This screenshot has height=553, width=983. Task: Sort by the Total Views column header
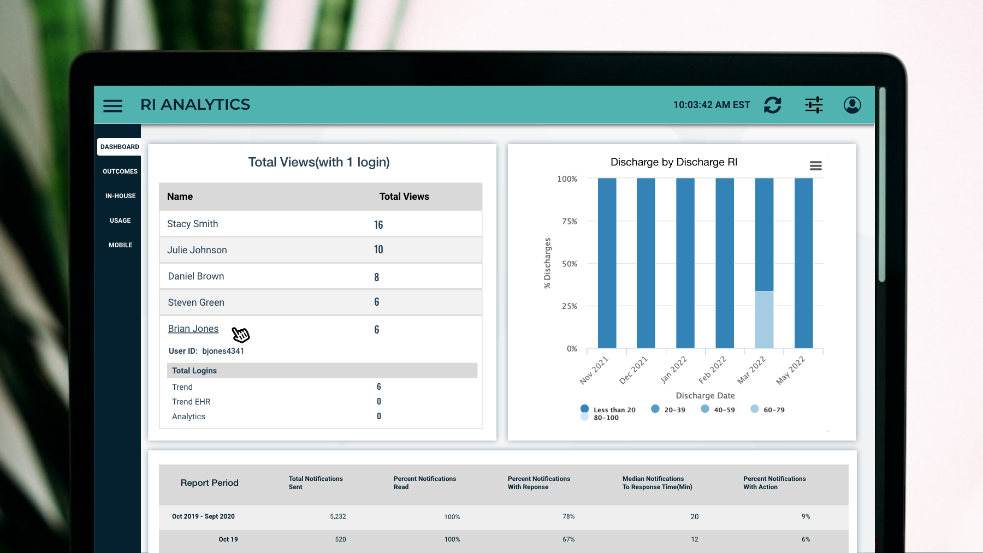(404, 197)
